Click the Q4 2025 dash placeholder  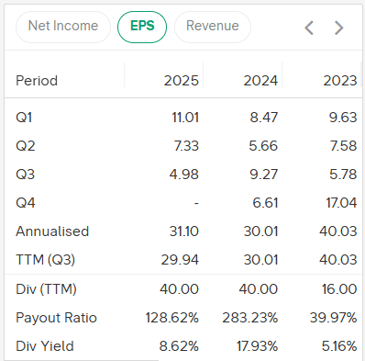tap(196, 203)
